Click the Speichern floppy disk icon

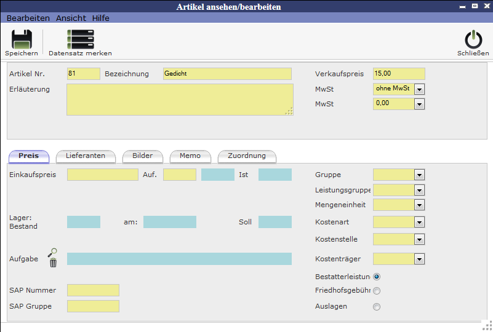coord(22,39)
